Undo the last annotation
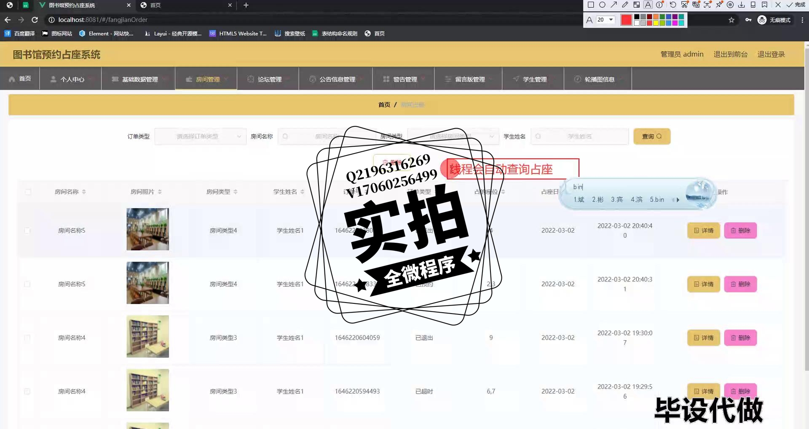 (673, 5)
